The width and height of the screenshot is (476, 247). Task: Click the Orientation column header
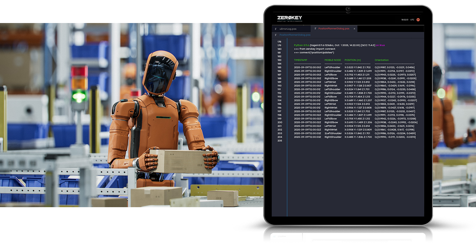tap(382, 60)
